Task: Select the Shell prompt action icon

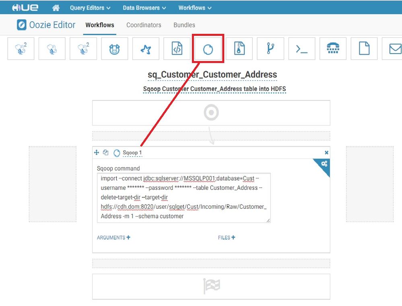Action: [x=302, y=49]
